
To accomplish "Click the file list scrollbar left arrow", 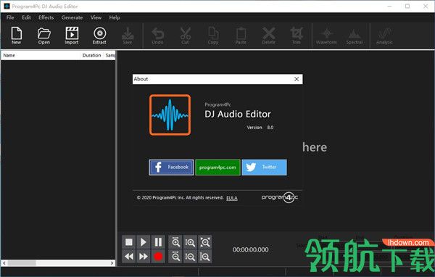I will tap(4, 262).
